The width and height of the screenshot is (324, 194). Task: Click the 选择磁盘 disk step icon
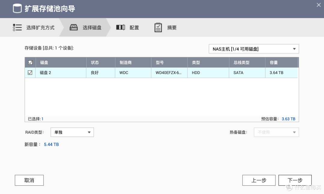click(73, 27)
